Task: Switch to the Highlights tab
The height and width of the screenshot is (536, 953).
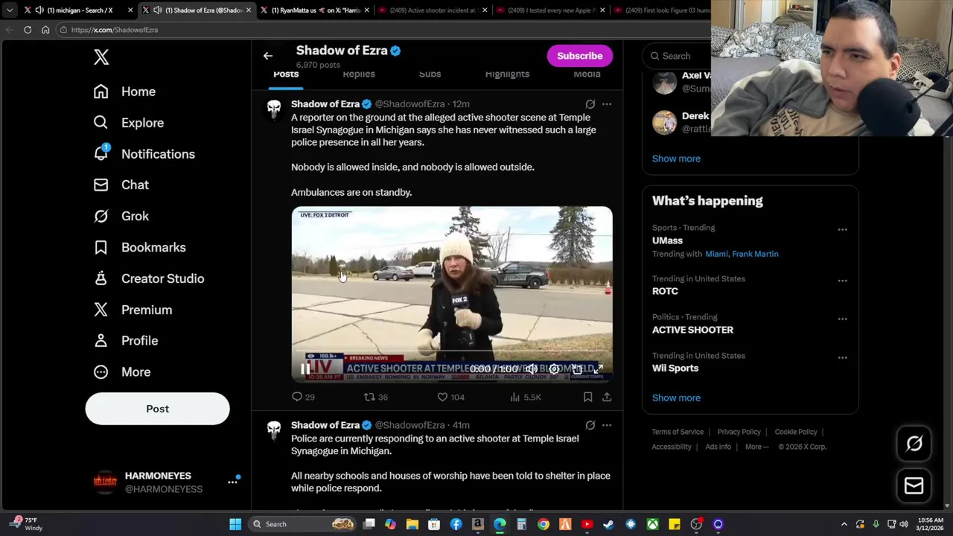Action: pyautogui.click(x=507, y=74)
